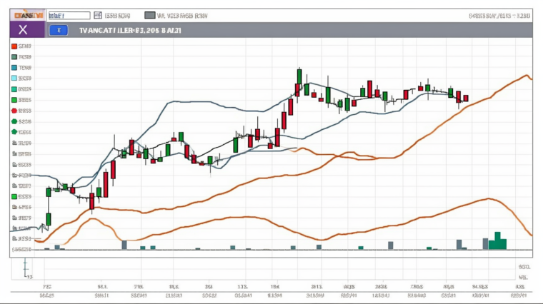Click the last red candlestick on the right
The width and height of the screenshot is (543, 304).
coord(466,98)
